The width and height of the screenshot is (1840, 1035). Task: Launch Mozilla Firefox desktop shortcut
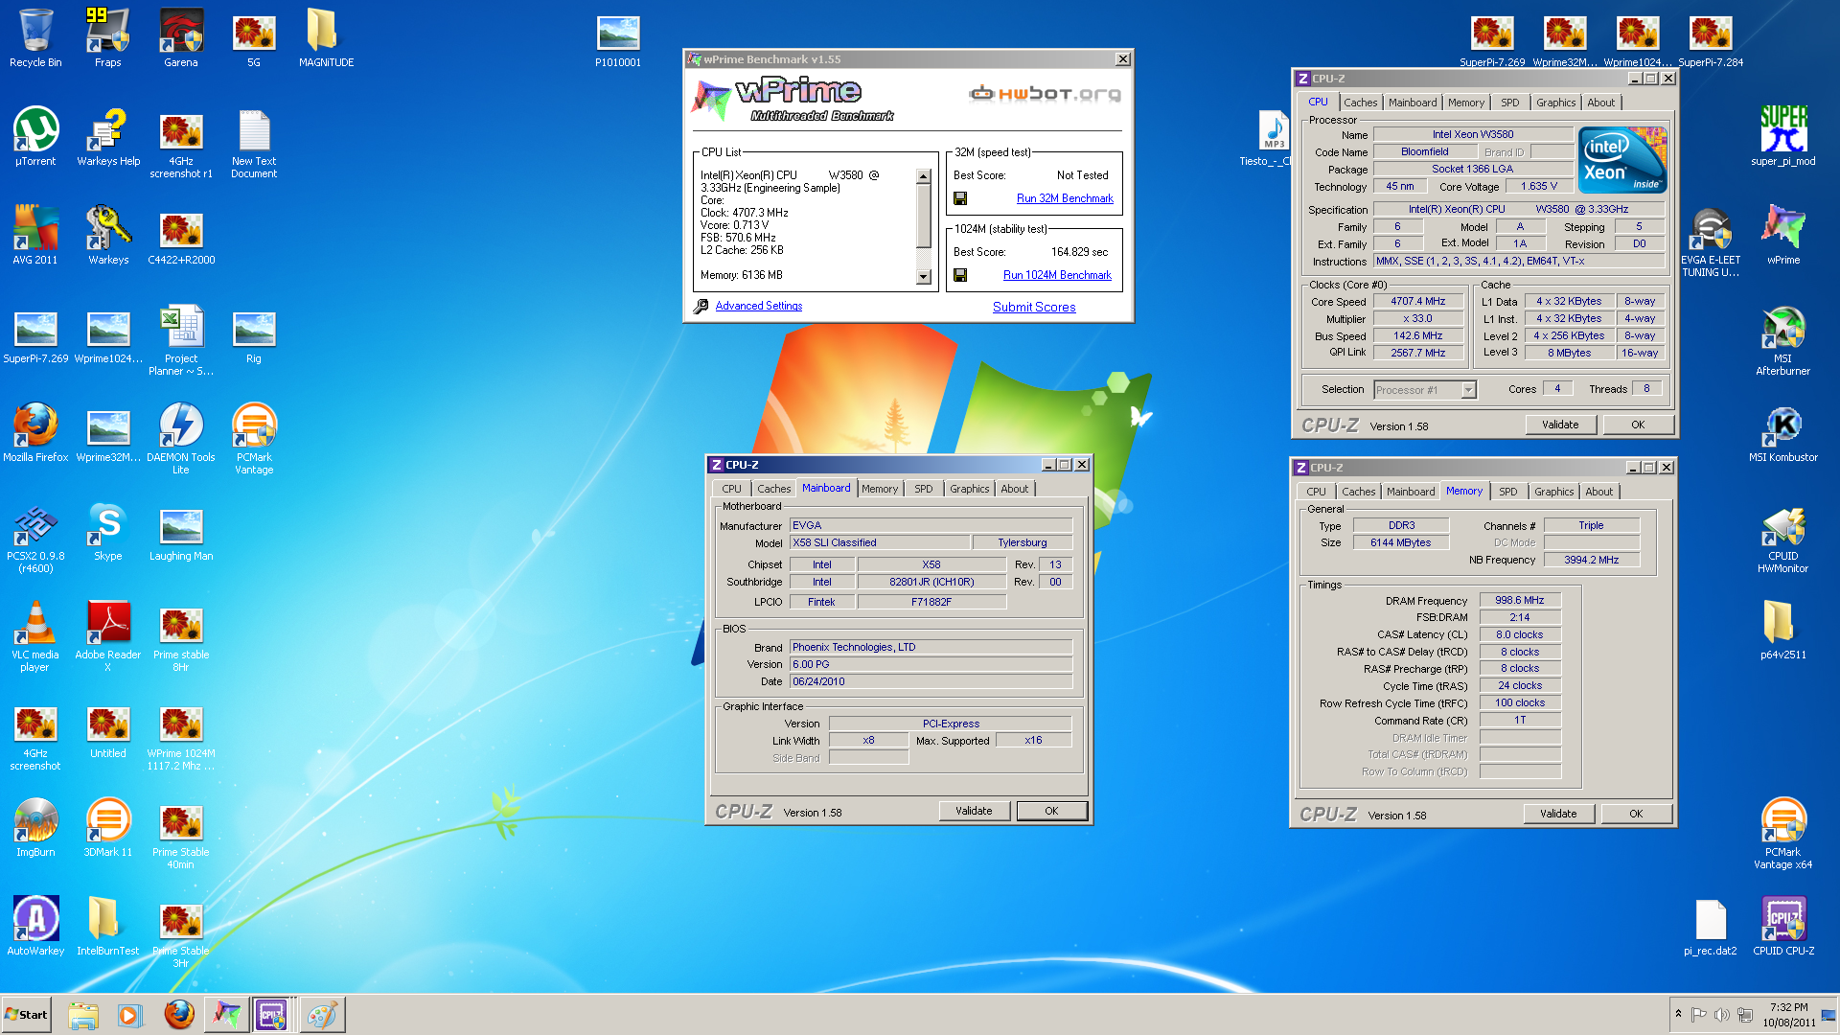[x=35, y=433]
